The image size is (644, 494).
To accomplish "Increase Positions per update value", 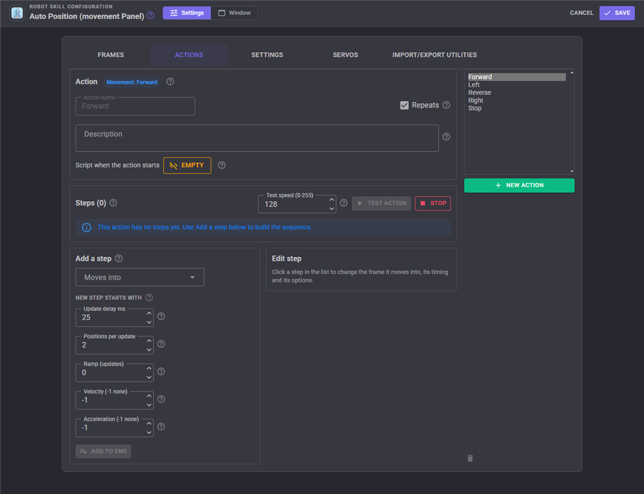I will point(149,341).
